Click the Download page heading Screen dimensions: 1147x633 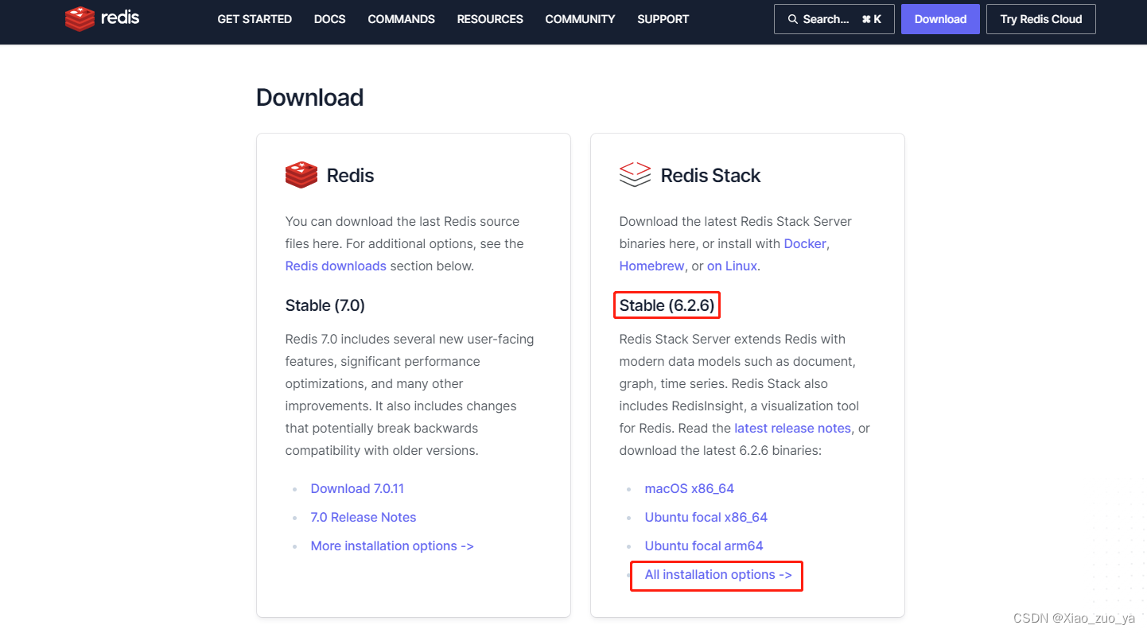coord(309,97)
